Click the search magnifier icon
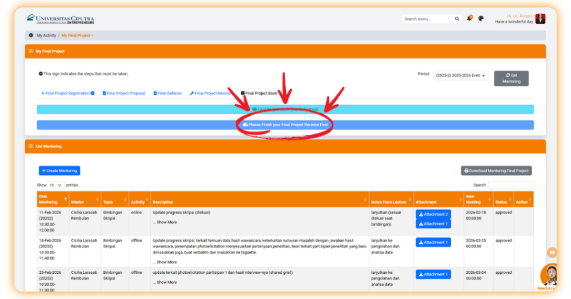Screen dimensions: 571x299 pos(457,19)
